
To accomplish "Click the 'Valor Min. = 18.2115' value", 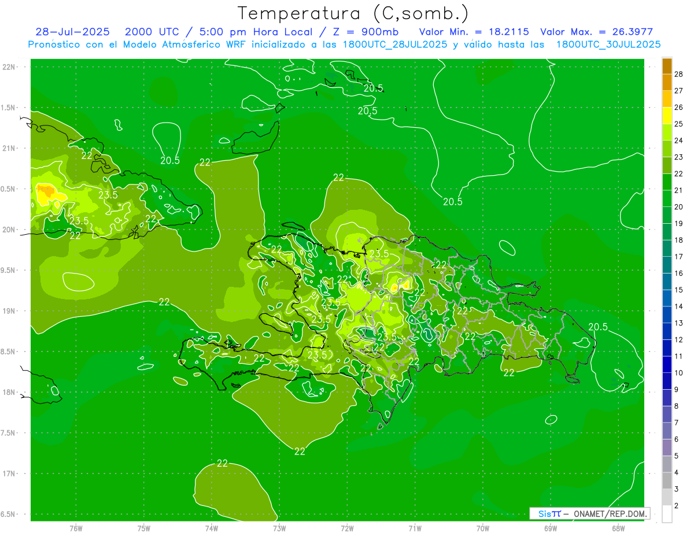I will pos(474,32).
